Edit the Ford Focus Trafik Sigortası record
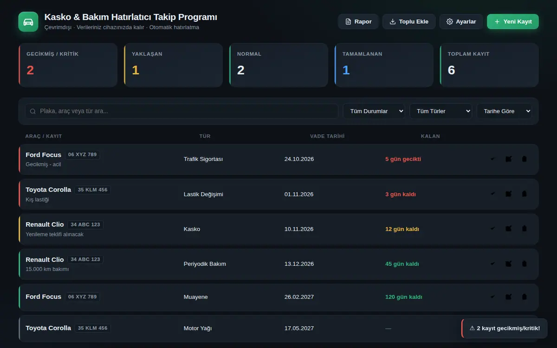The width and height of the screenshot is (557, 348). 509,159
